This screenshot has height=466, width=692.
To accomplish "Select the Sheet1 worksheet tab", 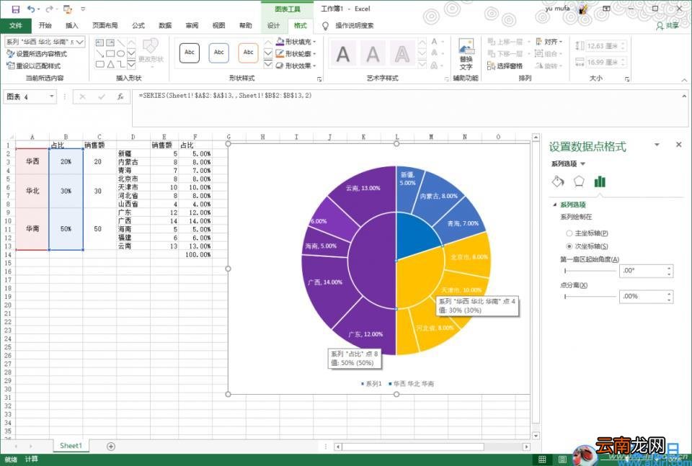I will [x=71, y=446].
